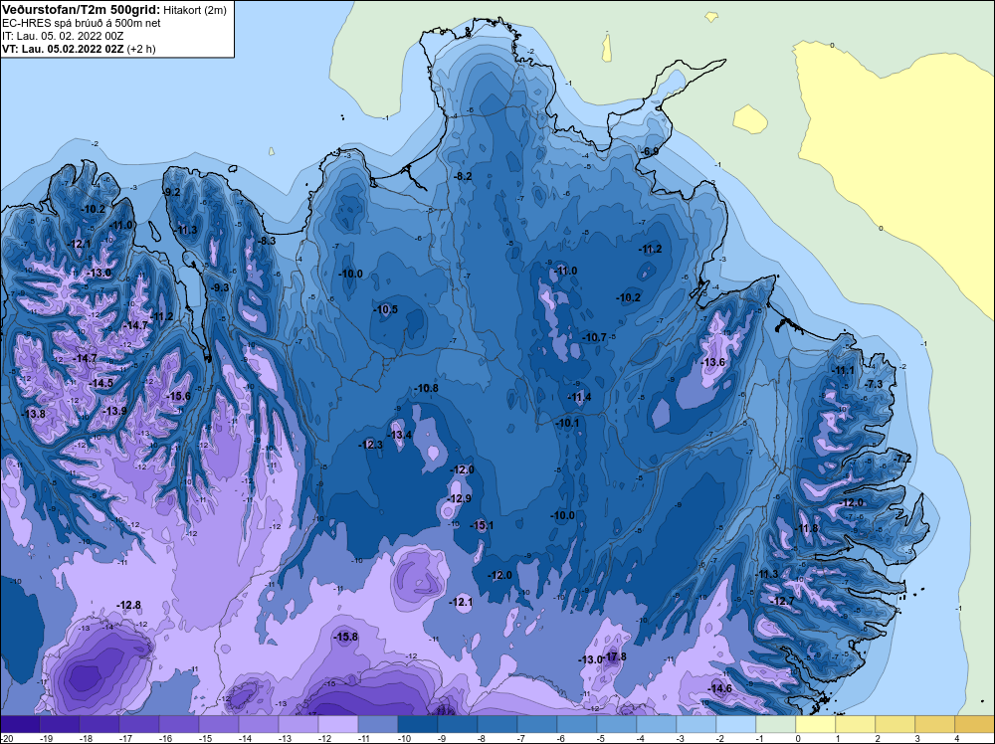
Task: Click the -13.8 temperature value
Action: (33, 414)
